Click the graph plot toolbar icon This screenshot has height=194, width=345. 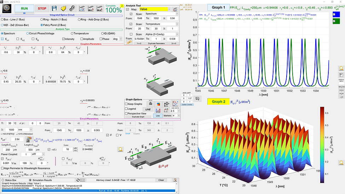pyautogui.click(x=82, y=8)
